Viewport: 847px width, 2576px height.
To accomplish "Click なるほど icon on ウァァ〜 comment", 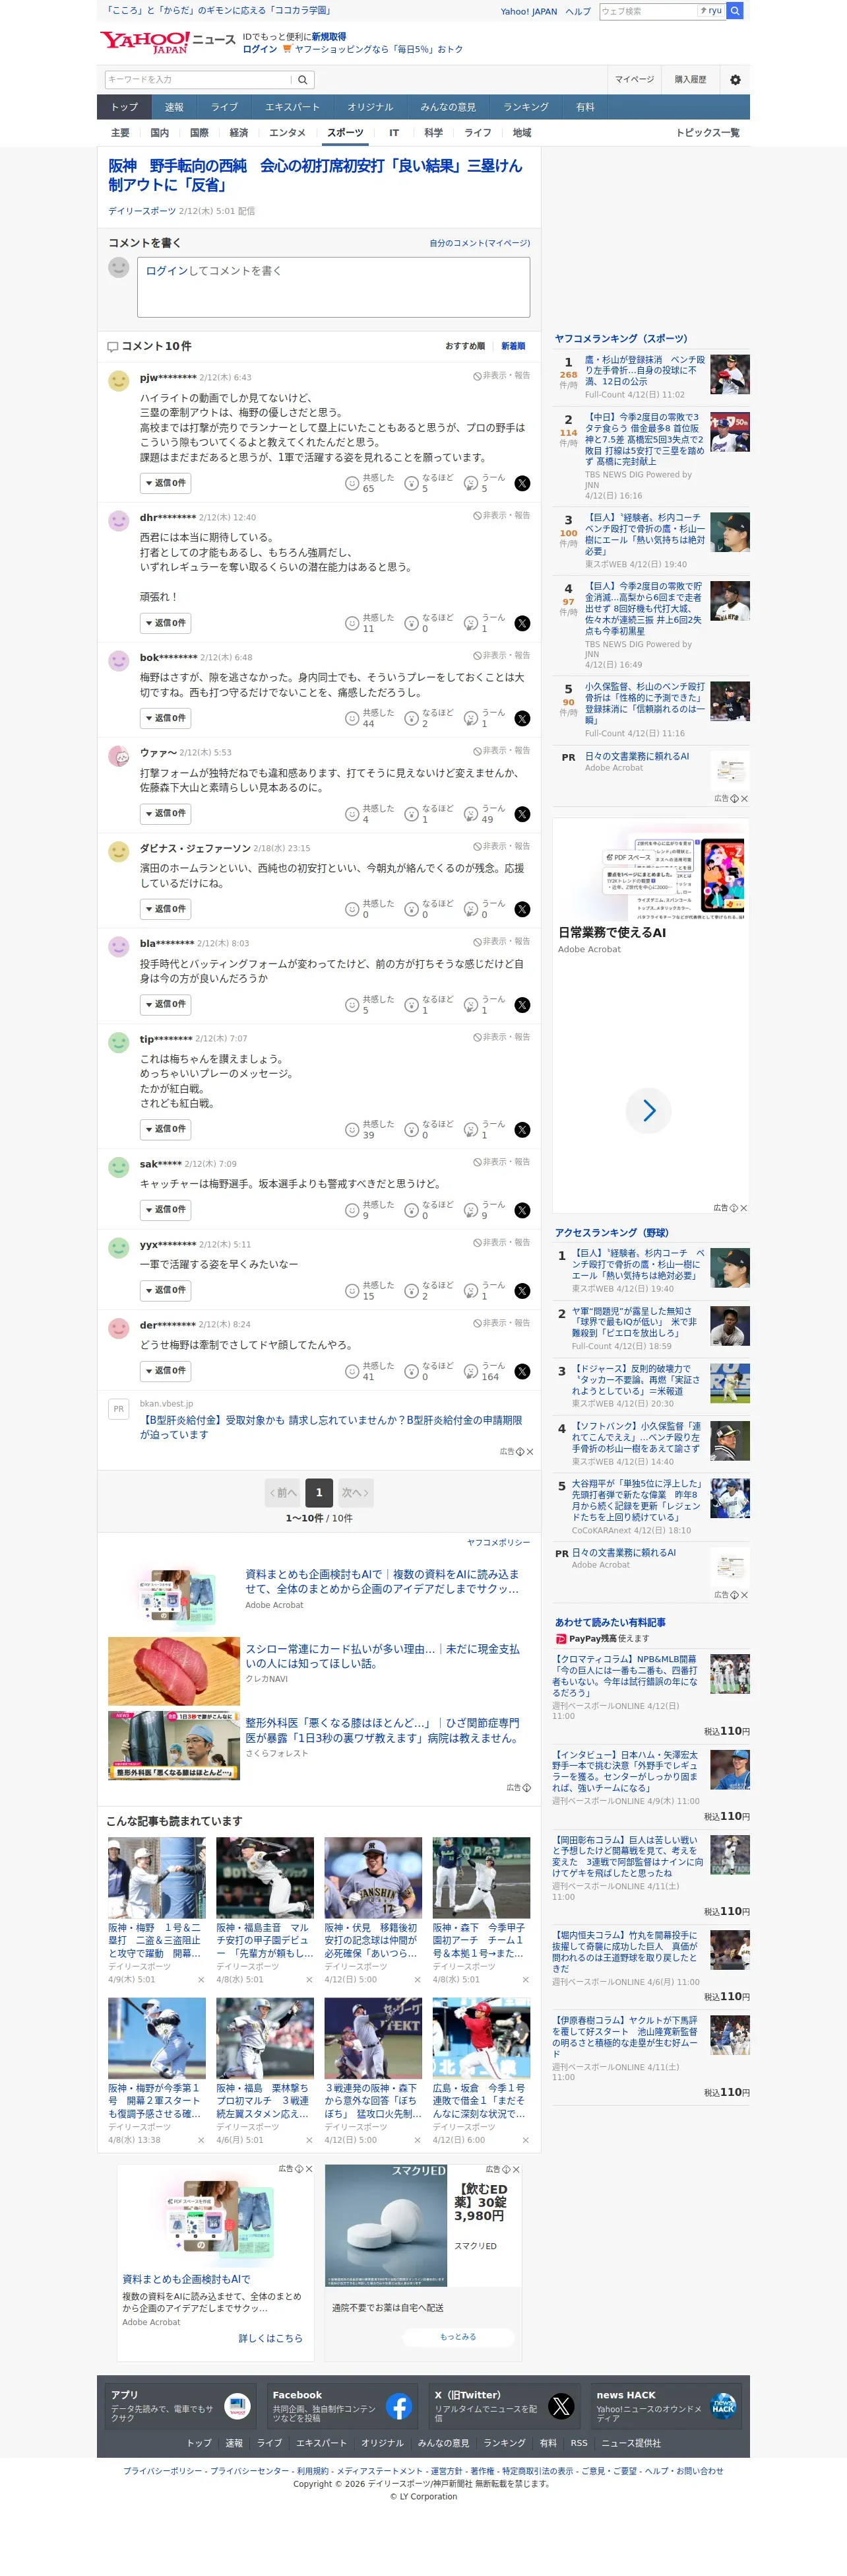I will (412, 814).
